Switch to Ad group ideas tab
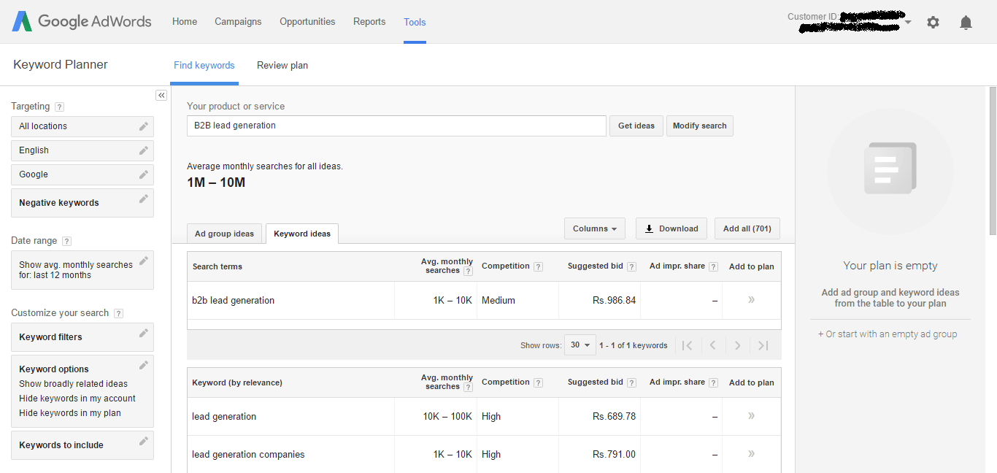 224,234
